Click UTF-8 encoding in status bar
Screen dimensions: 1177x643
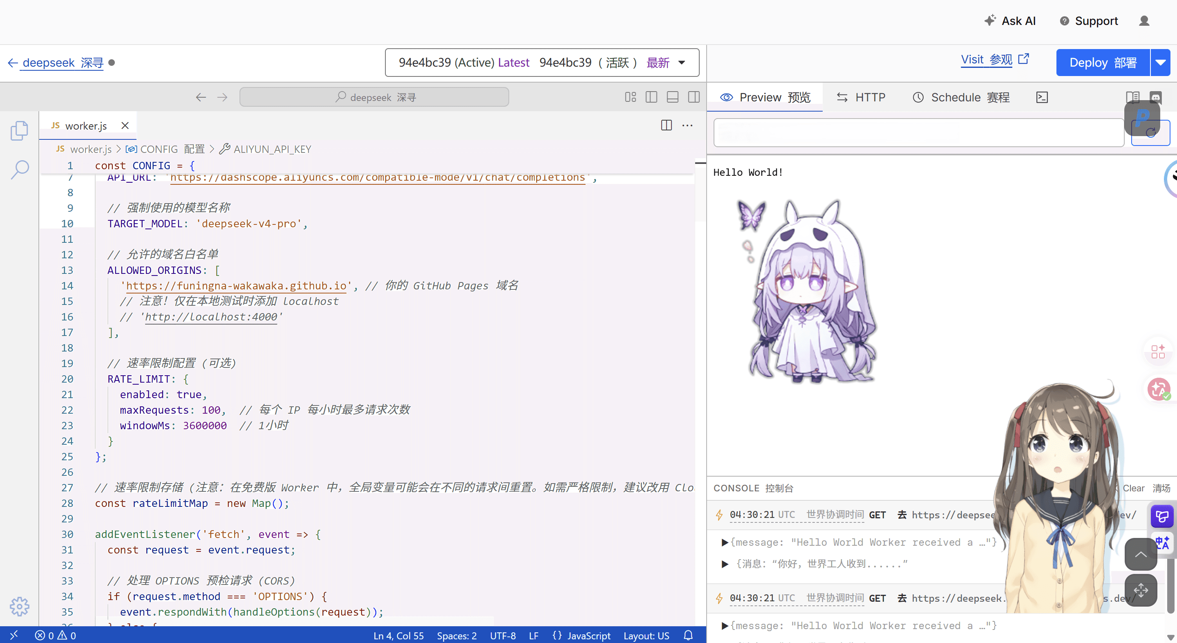[503, 636]
